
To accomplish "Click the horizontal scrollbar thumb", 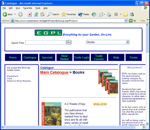I will (x=70, y=127).
